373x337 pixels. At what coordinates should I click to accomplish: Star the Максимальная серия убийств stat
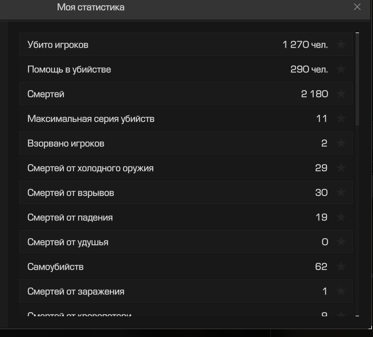point(341,118)
